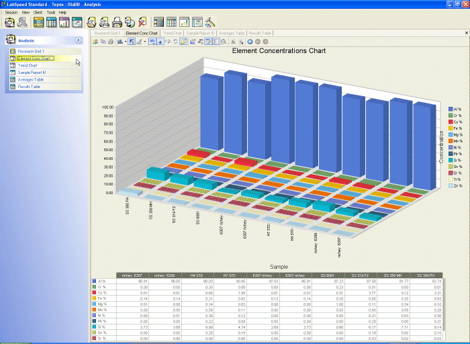Click the blue table window toolbar icon
Screen dimensions: 470x344
click(x=51, y=22)
